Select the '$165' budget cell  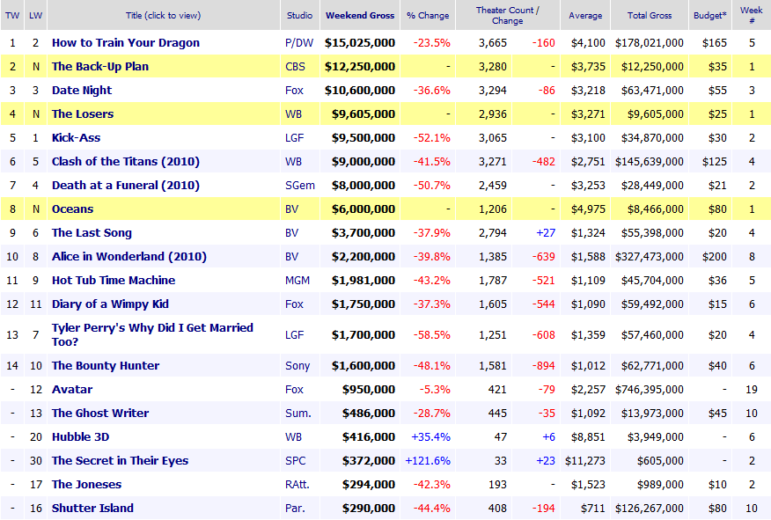[x=715, y=43]
